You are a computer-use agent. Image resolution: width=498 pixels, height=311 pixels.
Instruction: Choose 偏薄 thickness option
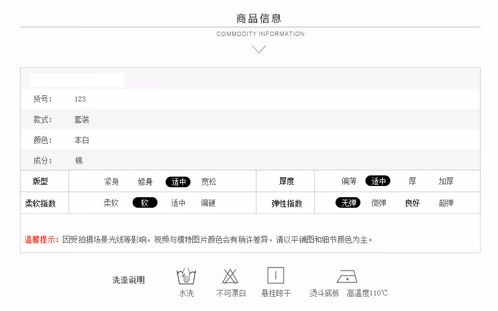tap(349, 181)
